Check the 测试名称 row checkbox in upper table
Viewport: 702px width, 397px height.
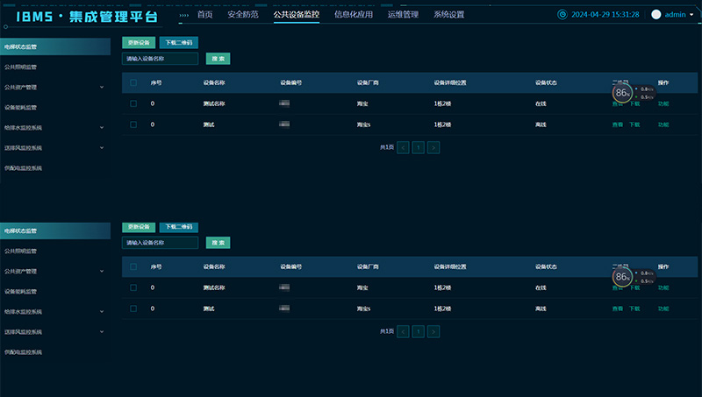coord(133,103)
